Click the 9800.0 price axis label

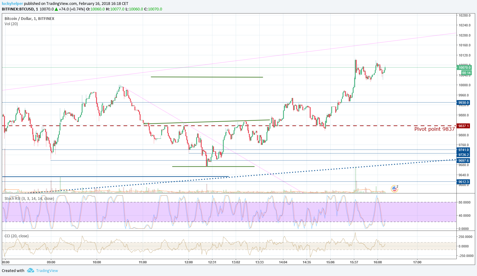(464, 135)
